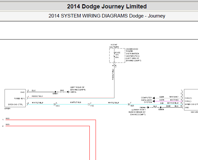Screen dimensions: 198x160
Task: Click the 'G924A' ground label
Action: pyautogui.click(x=142, y=108)
